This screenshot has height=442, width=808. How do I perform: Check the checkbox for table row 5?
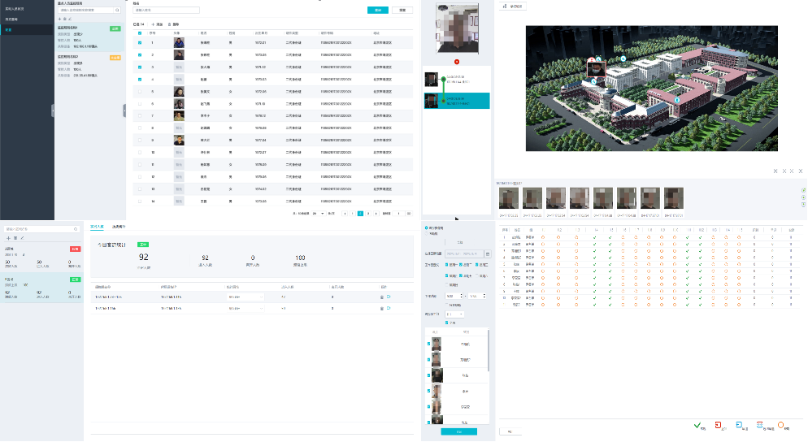(139, 92)
